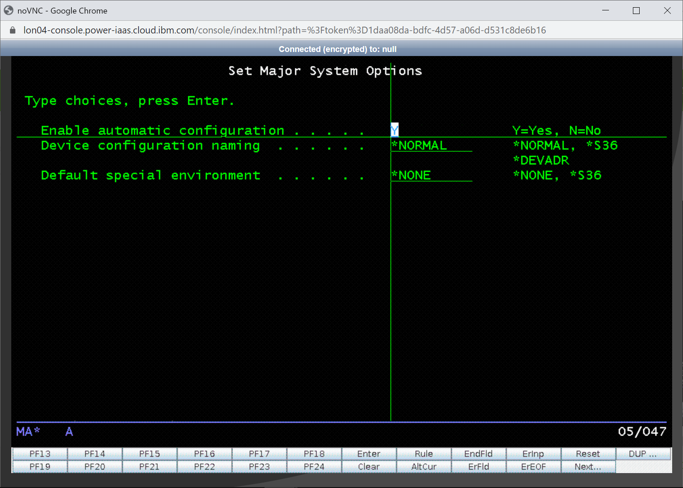Select the PF20 on-screen key
This screenshot has width=683, height=488.
pyautogui.click(x=95, y=467)
